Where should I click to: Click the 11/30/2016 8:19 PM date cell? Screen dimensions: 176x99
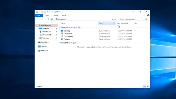tap(124, 31)
